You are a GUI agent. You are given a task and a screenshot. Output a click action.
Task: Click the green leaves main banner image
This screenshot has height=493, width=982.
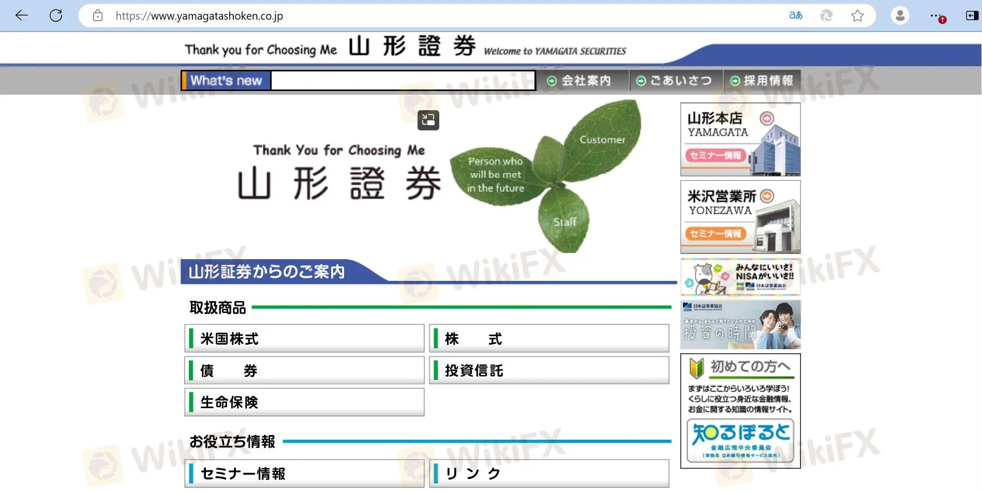pos(545,176)
